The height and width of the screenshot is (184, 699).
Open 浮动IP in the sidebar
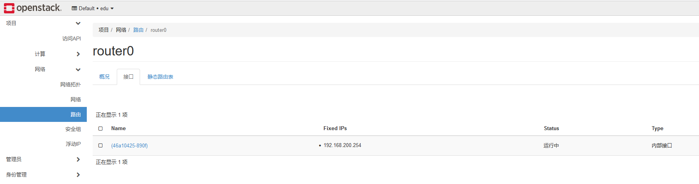point(73,144)
